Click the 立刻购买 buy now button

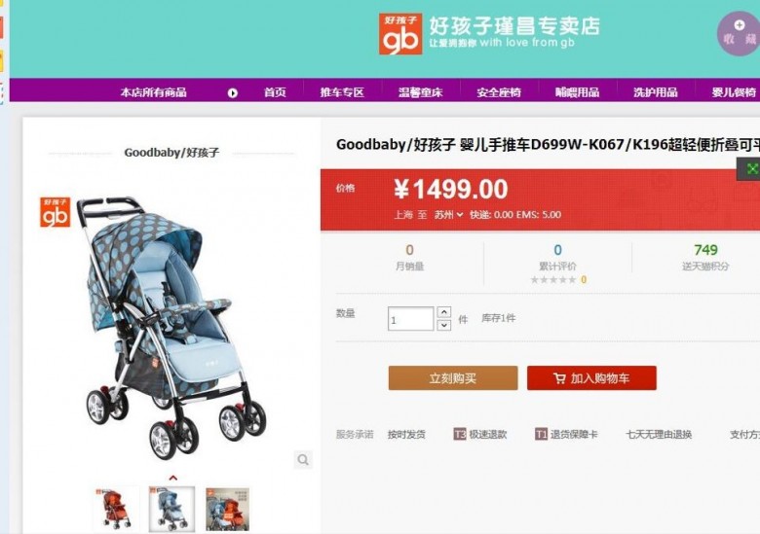(453, 377)
